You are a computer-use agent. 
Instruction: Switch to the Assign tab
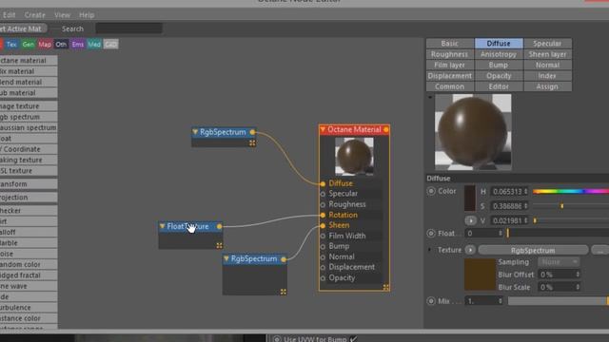tap(547, 86)
